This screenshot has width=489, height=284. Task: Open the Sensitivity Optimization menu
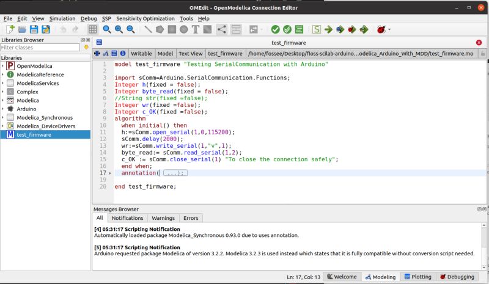(x=145, y=18)
